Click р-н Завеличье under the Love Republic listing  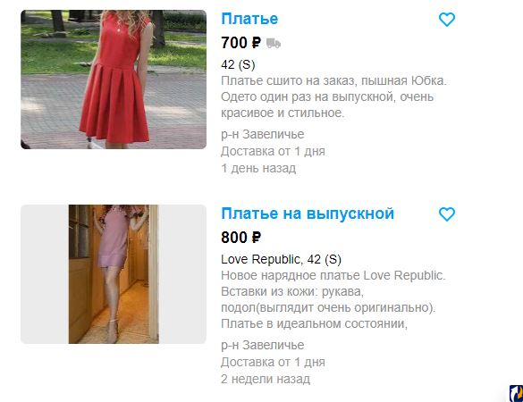(x=263, y=345)
